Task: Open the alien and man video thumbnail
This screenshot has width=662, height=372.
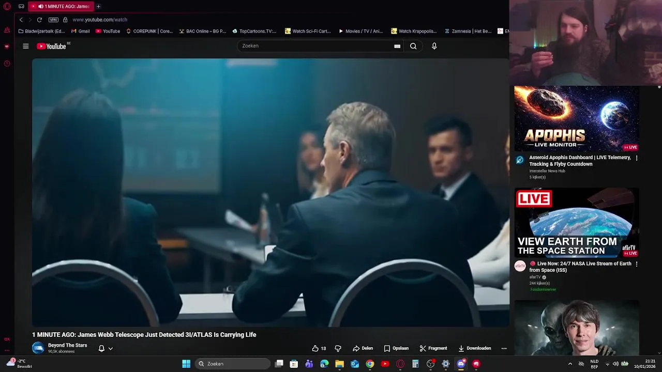Action: point(577,328)
